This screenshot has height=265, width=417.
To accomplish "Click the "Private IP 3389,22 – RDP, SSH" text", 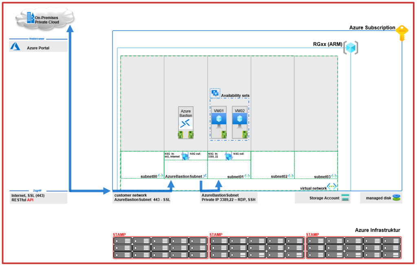I will point(228,199).
